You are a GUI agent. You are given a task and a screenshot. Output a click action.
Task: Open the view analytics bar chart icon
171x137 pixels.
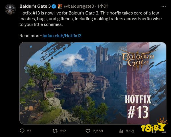pos(121,131)
